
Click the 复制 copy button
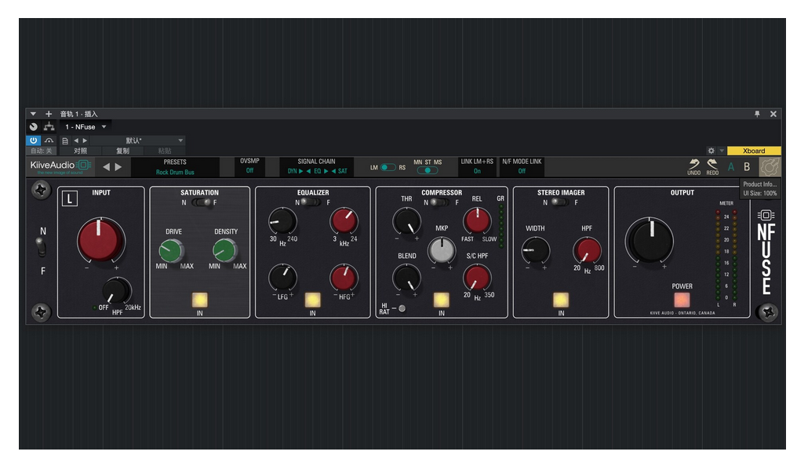[x=122, y=151]
